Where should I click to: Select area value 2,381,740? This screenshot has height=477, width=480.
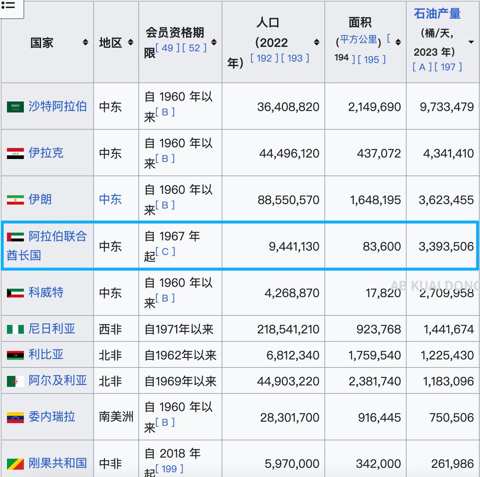[x=375, y=381]
